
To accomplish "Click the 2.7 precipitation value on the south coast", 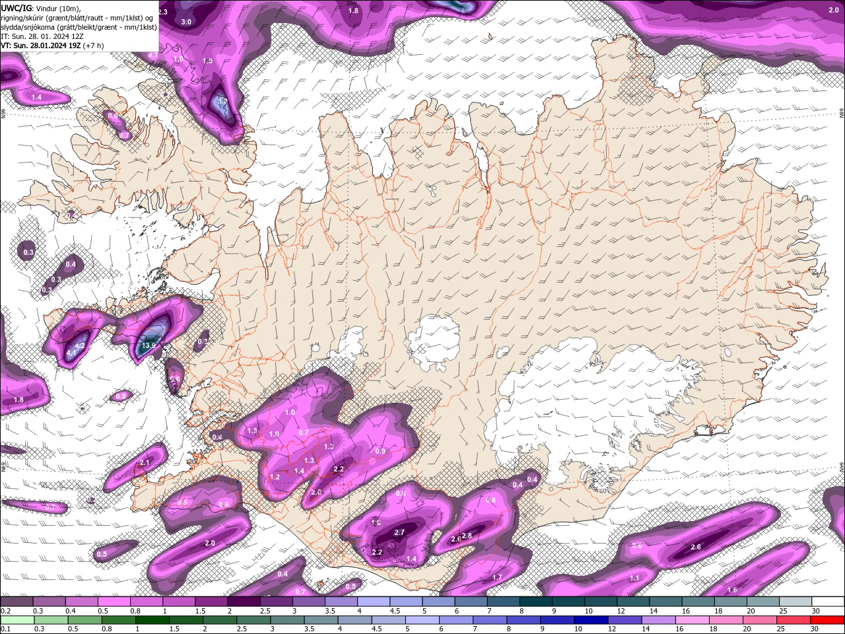I will point(399,532).
